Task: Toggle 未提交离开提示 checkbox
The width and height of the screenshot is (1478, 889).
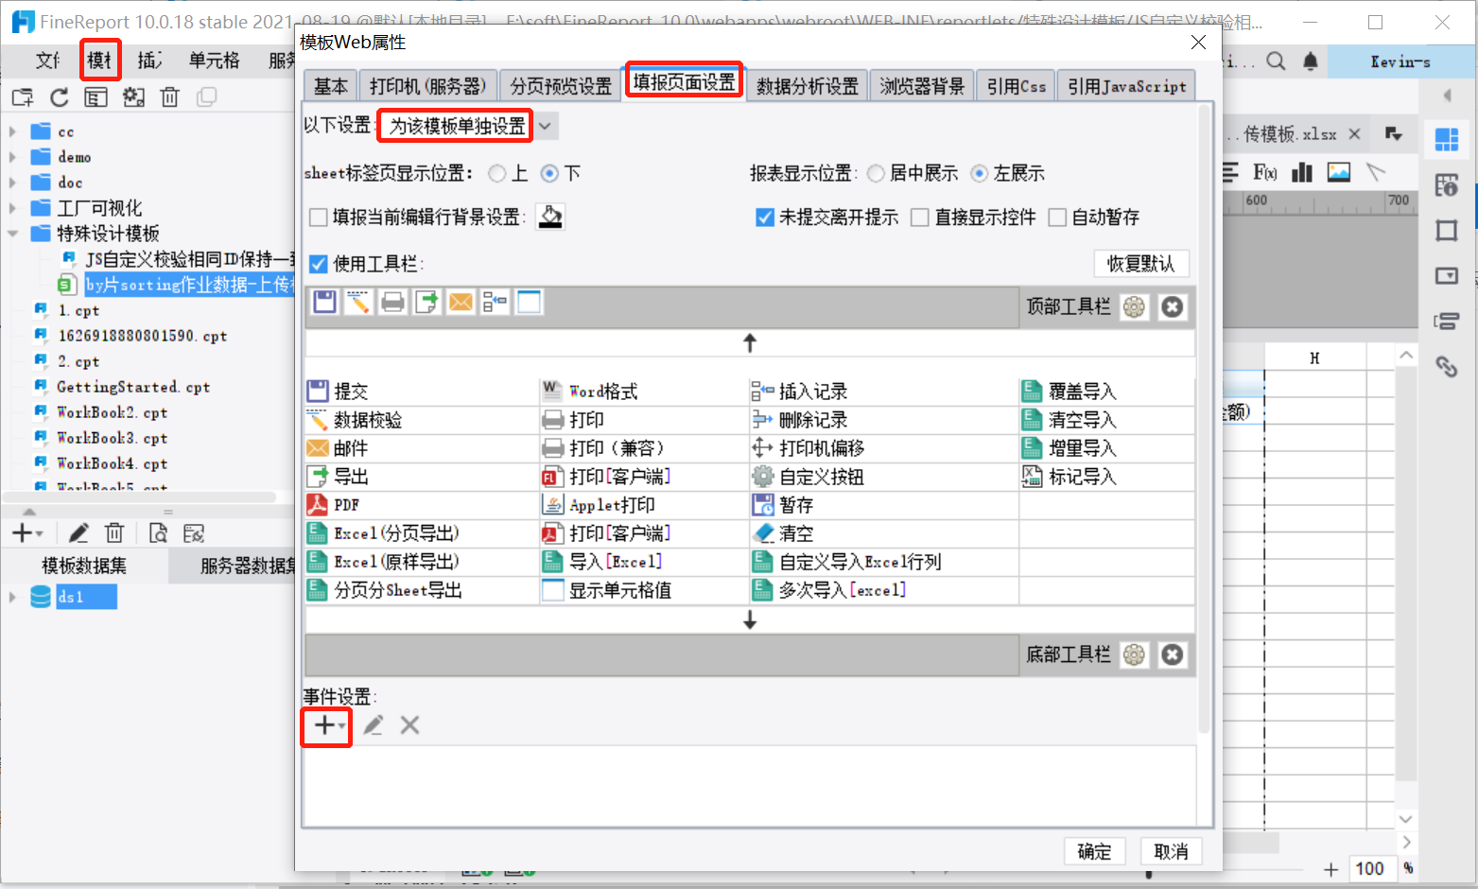Action: (765, 218)
